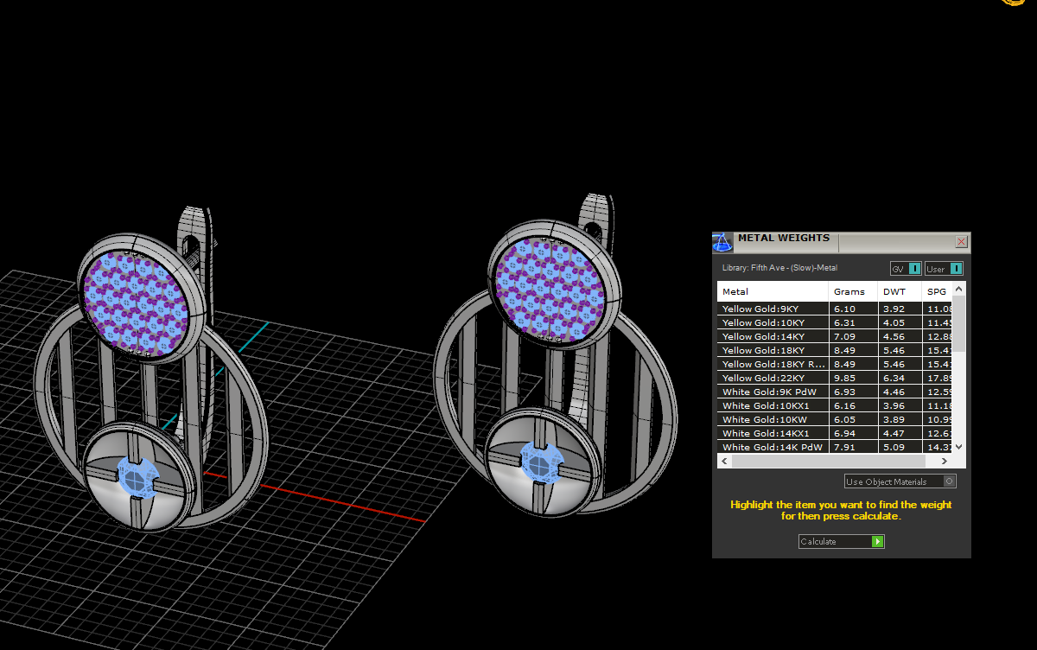1037x650 pixels.
Task: Enable Use Object Materials option
Action: [950, 481]
